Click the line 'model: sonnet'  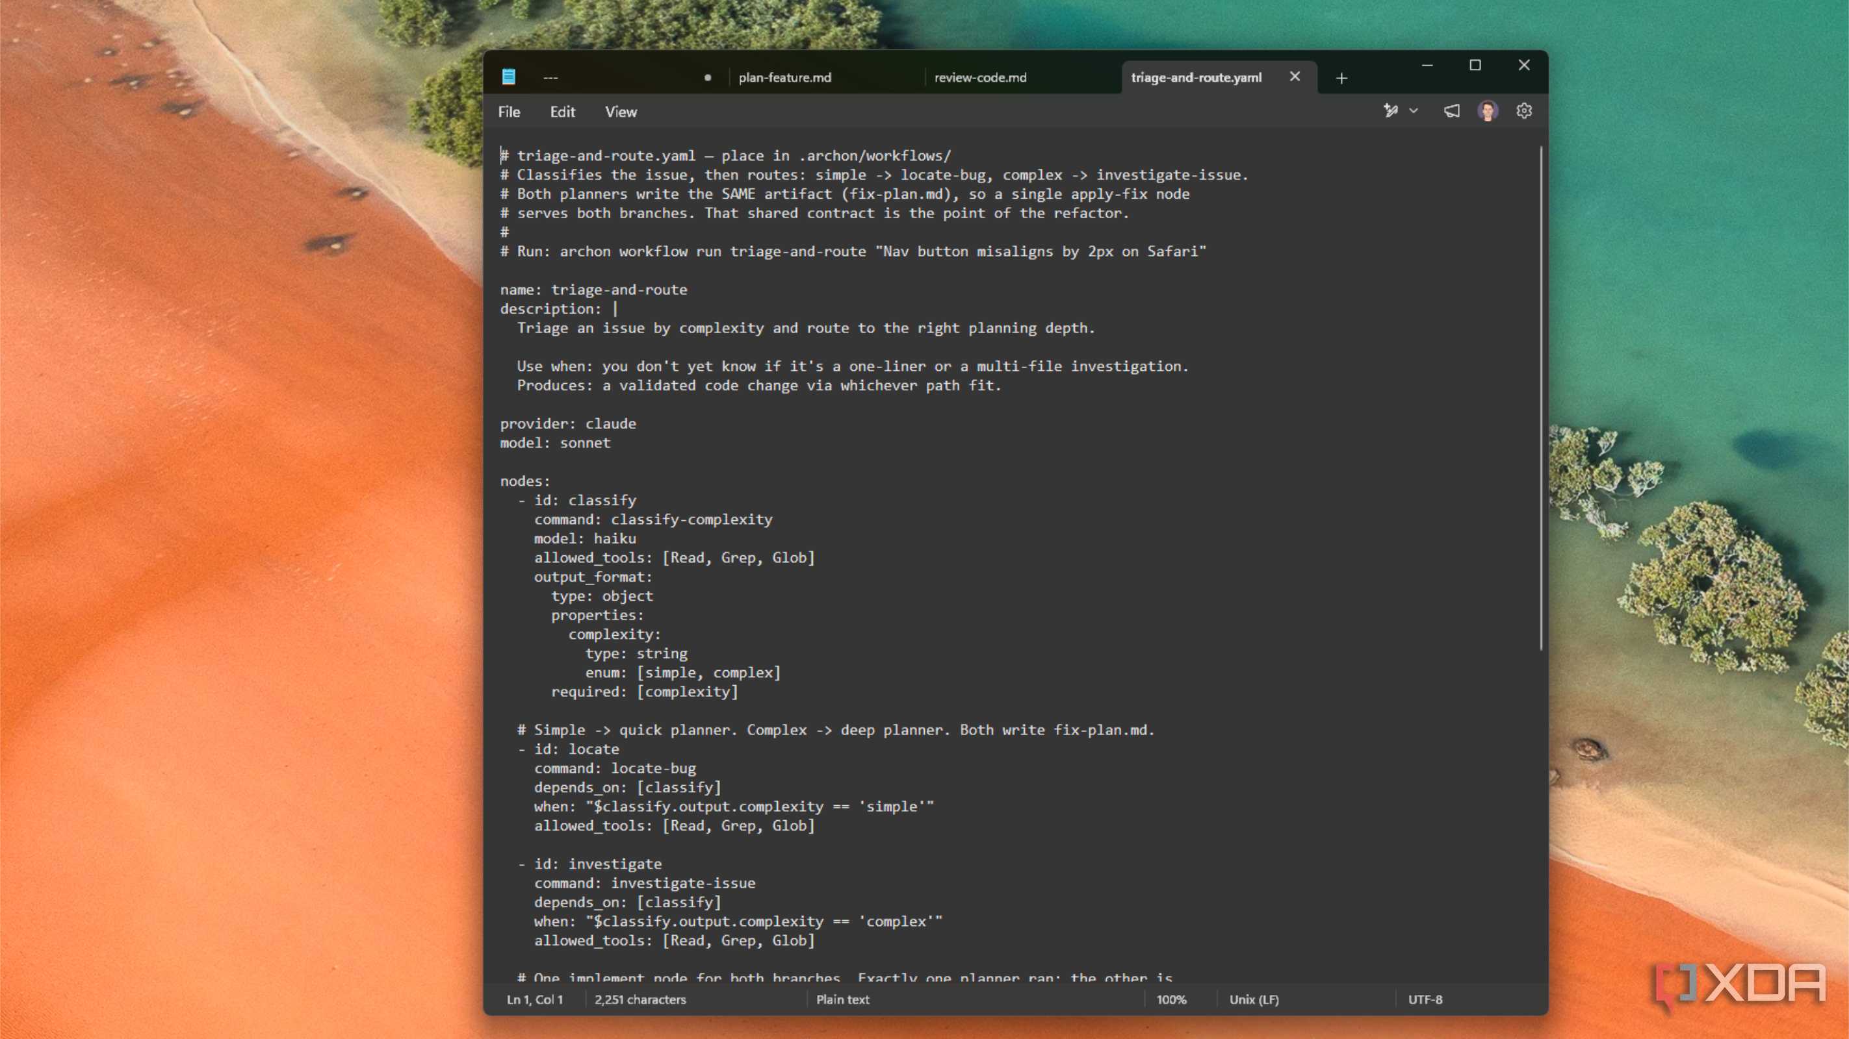(x=556, y=443)
